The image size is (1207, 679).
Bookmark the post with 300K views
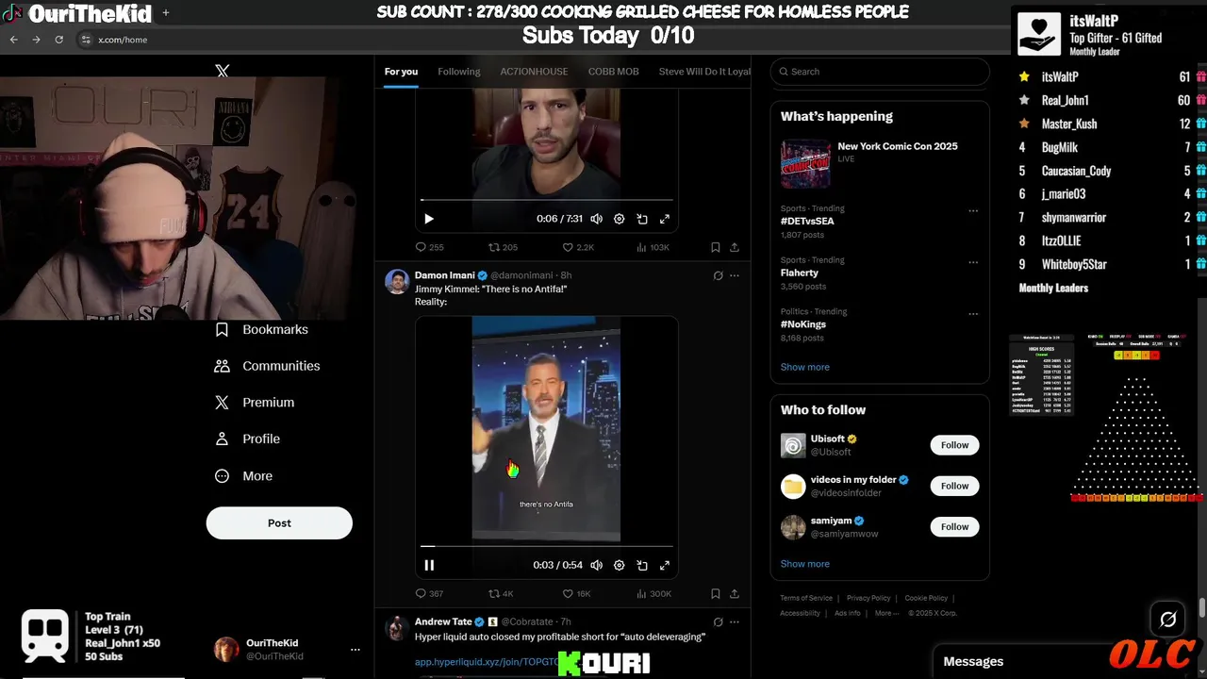(716, 593)
